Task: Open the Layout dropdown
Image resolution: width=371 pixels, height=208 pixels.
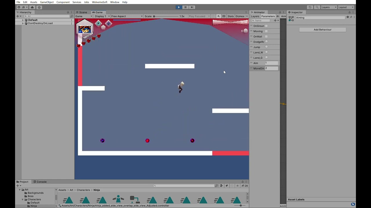Action: click(346, 7)
